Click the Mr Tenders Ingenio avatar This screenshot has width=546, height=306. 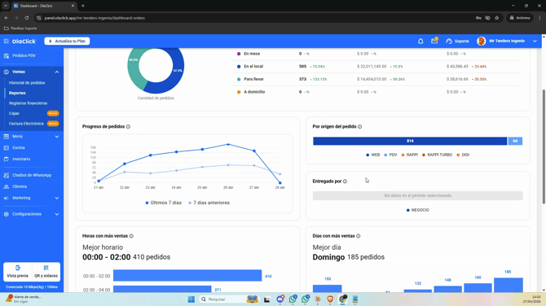tap(482, 41)
